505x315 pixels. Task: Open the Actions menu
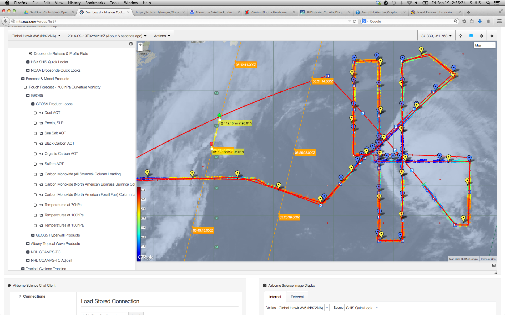162,36
